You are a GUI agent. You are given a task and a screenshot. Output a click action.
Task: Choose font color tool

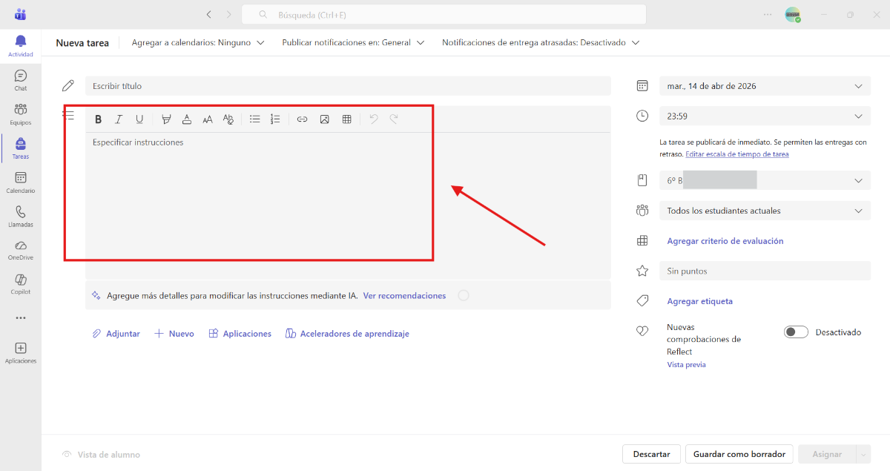[x=187, y=119]
